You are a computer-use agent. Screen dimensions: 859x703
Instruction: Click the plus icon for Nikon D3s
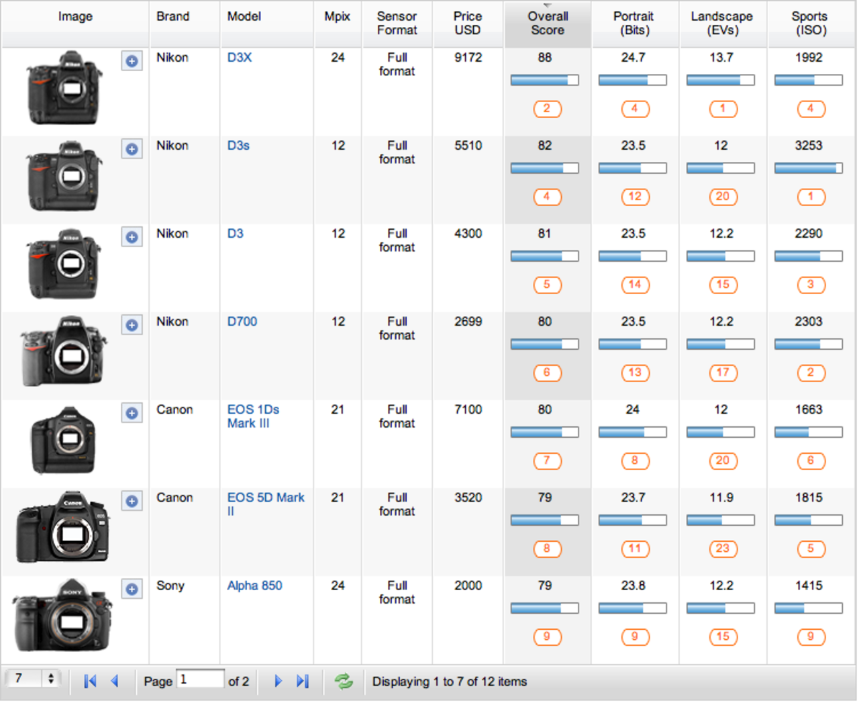[132, 149]
